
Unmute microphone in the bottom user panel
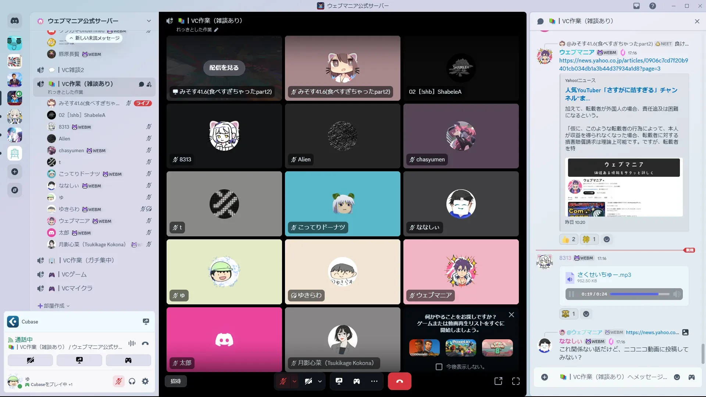tap(118, 381)
